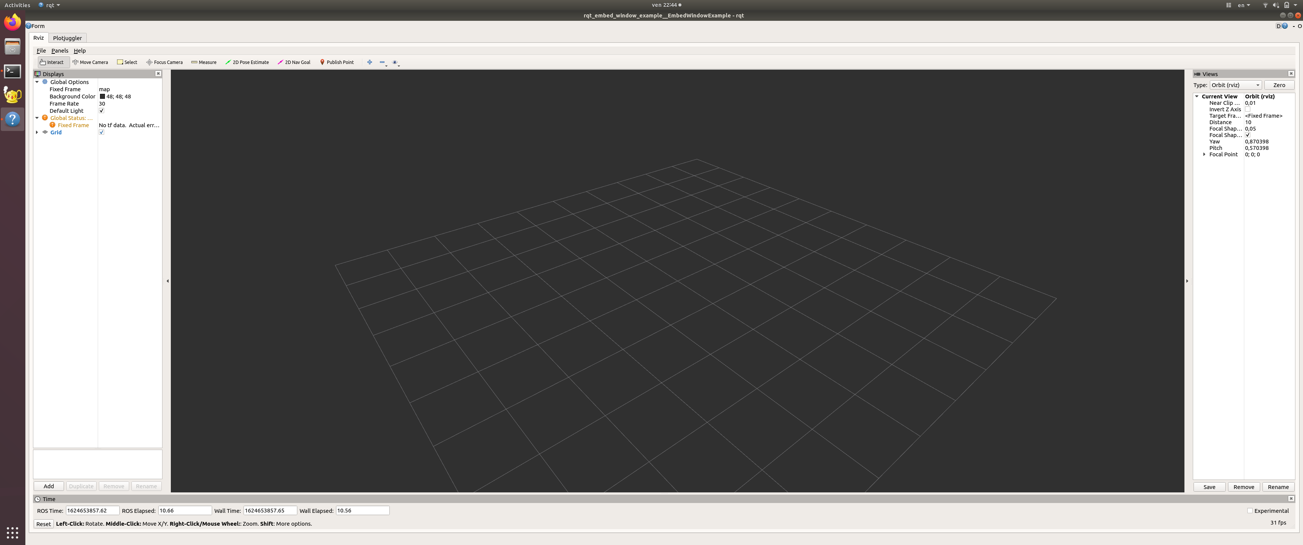Select the Move Camera tool
The height and width of the screenshot is (545, 1303).
pos(91,61)
